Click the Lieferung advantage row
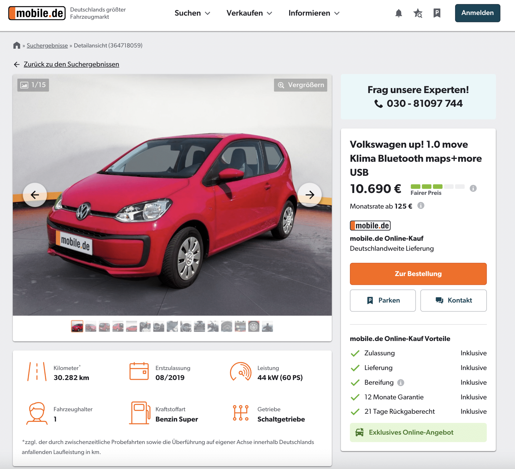 coord(418,368)
